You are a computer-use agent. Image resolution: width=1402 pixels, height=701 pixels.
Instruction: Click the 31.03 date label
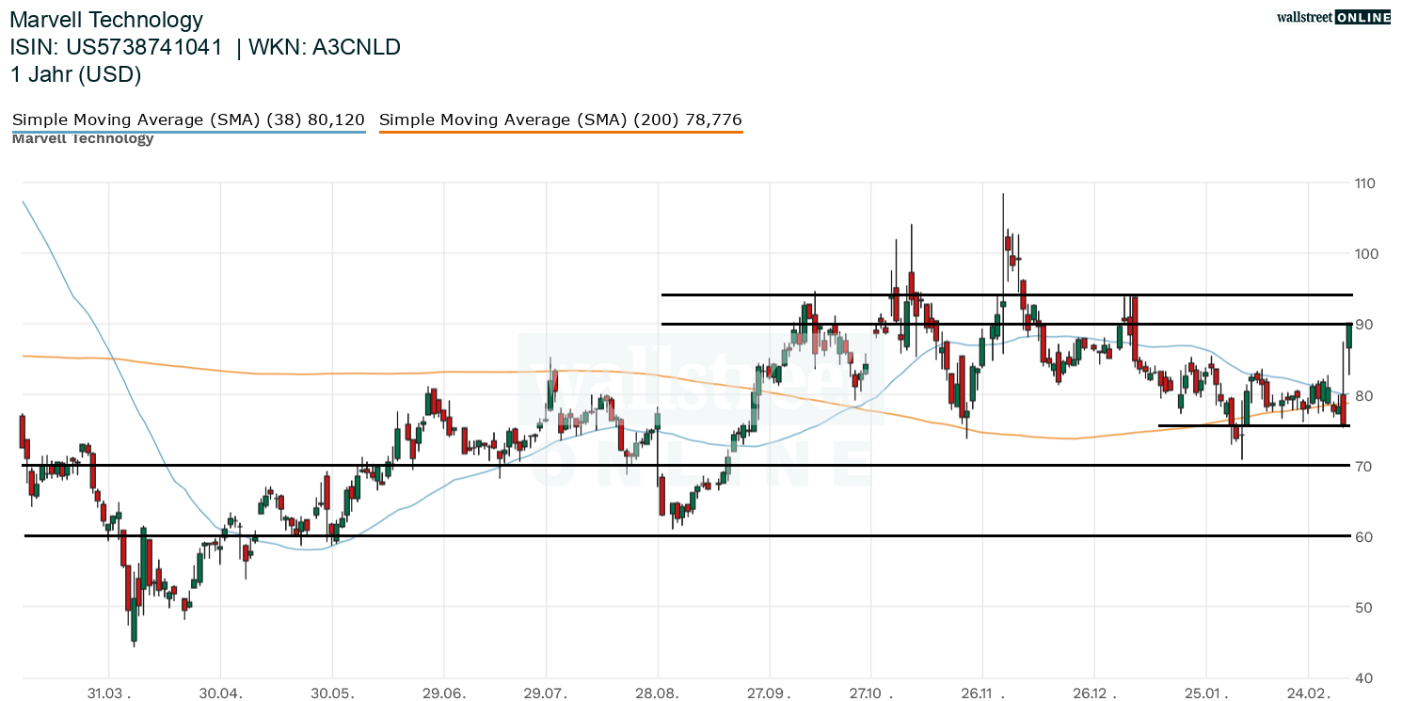(x=109, y=693)
